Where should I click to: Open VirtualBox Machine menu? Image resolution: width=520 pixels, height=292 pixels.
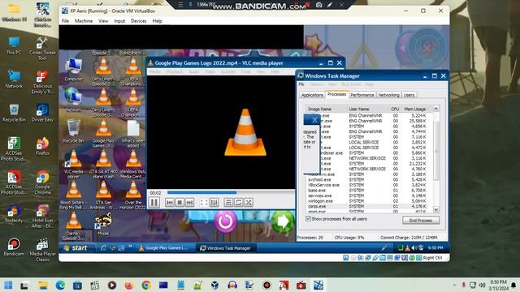tap(84, 21)
